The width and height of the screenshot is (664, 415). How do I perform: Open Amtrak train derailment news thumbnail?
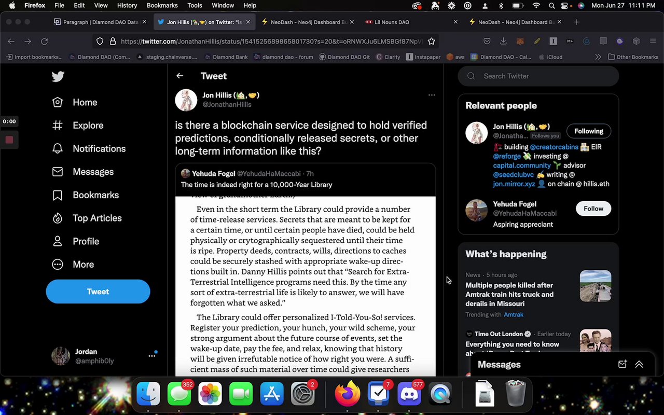coord(595,286)
